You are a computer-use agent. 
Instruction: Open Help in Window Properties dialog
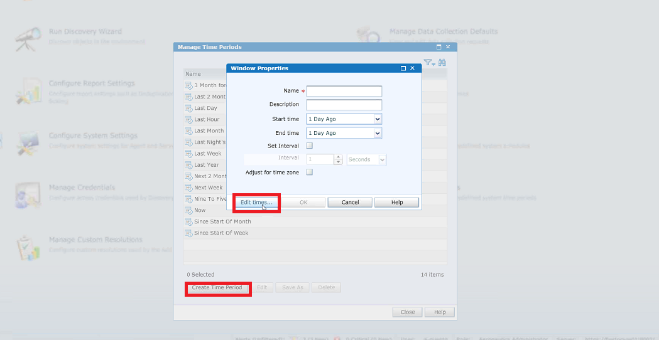tap(397, 203)
